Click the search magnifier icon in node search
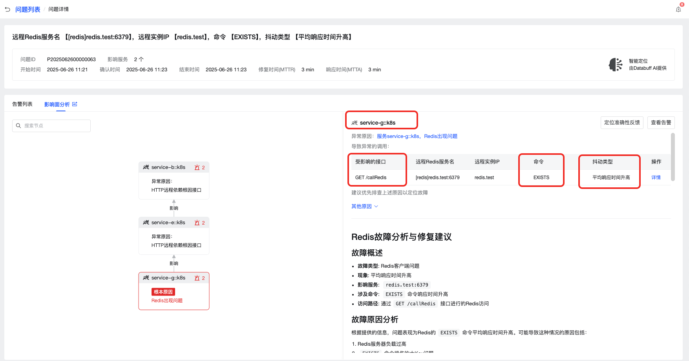689x361 pixels. [x=18, y=126]
